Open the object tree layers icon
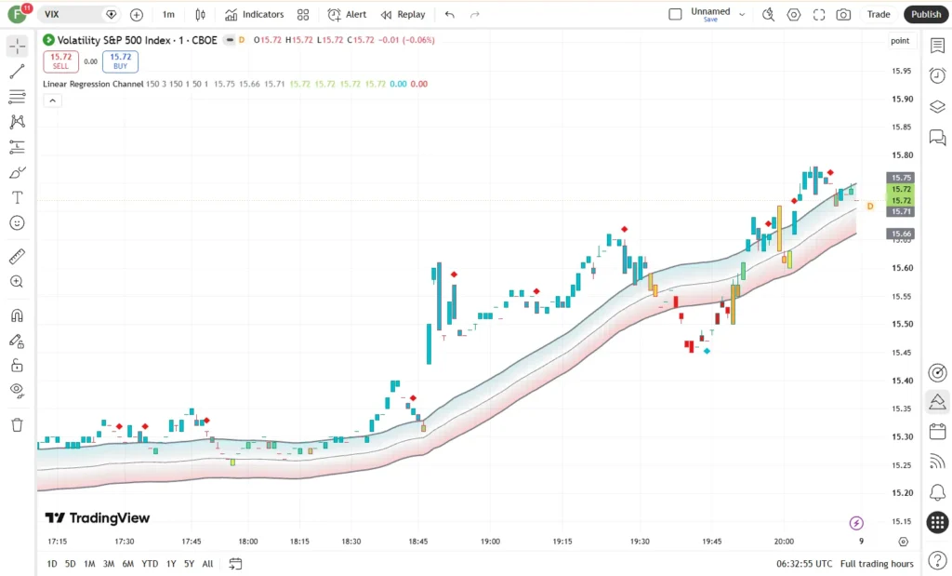Viewport: 952px width, 576px height. click(937, 106)
